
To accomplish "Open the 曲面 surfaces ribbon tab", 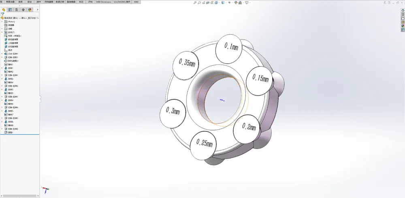I will (x=20, y=2).
